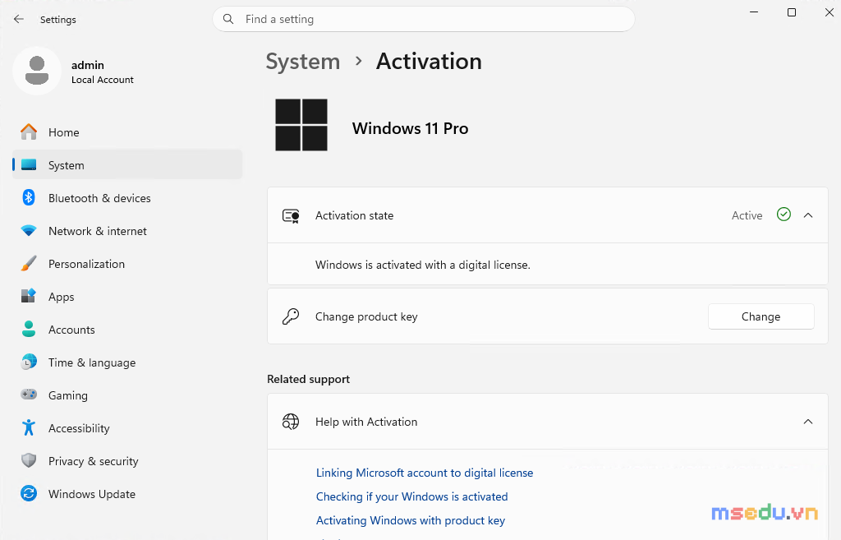Image resolution: width=841 pixels, height=540 pixels.
Task: Click the product key icon
Action: [x=291, y=316]
